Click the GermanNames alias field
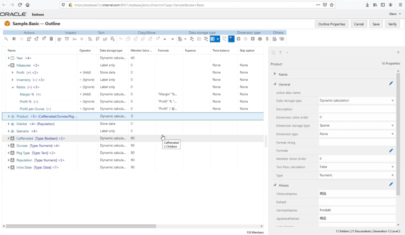The height and width of the screenshot is (235, 405). [357, 210]
